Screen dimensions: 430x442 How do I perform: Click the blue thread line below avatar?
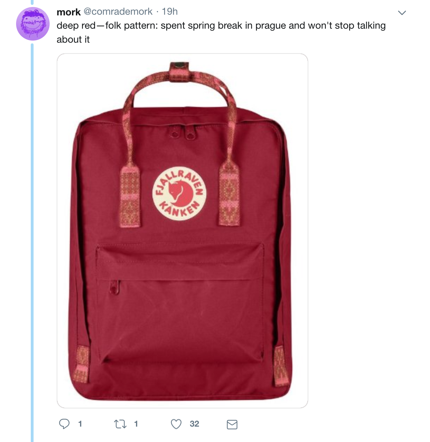click(x=32, y=242)
